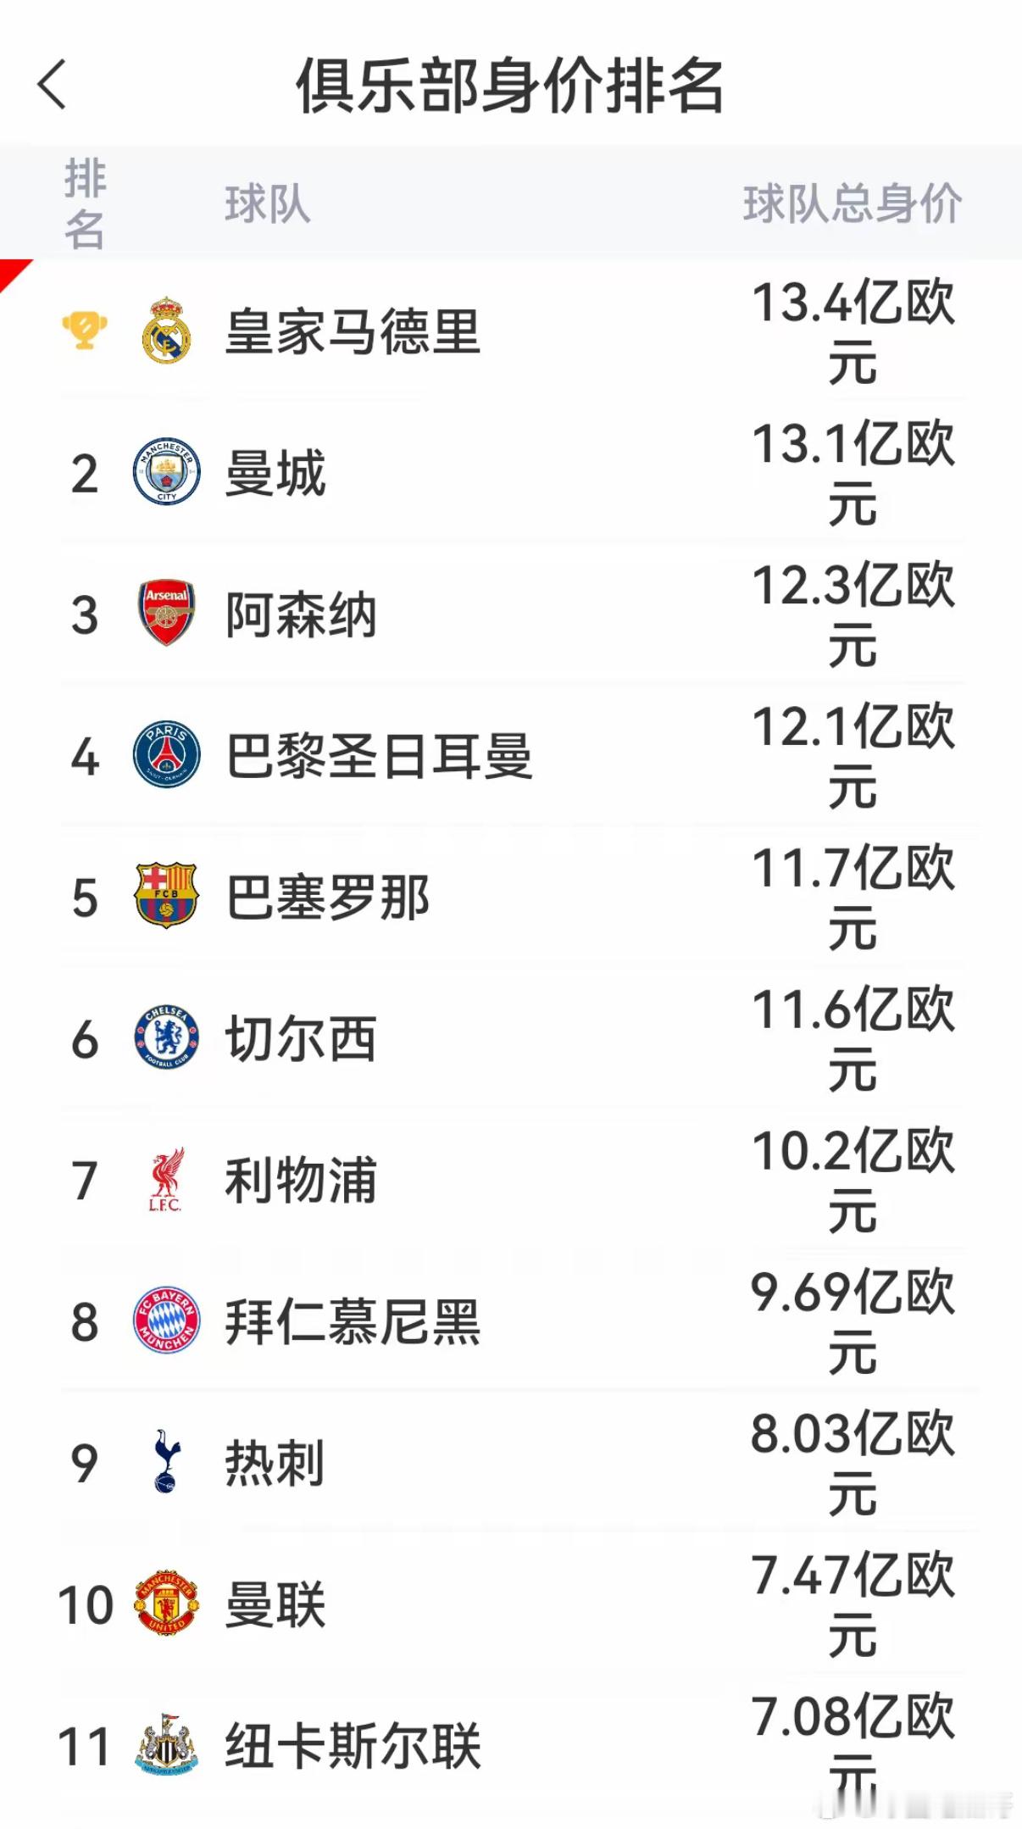Click the Tottenham cockerel crest
This screenshot has height=1829, width=1022.
167,1461
